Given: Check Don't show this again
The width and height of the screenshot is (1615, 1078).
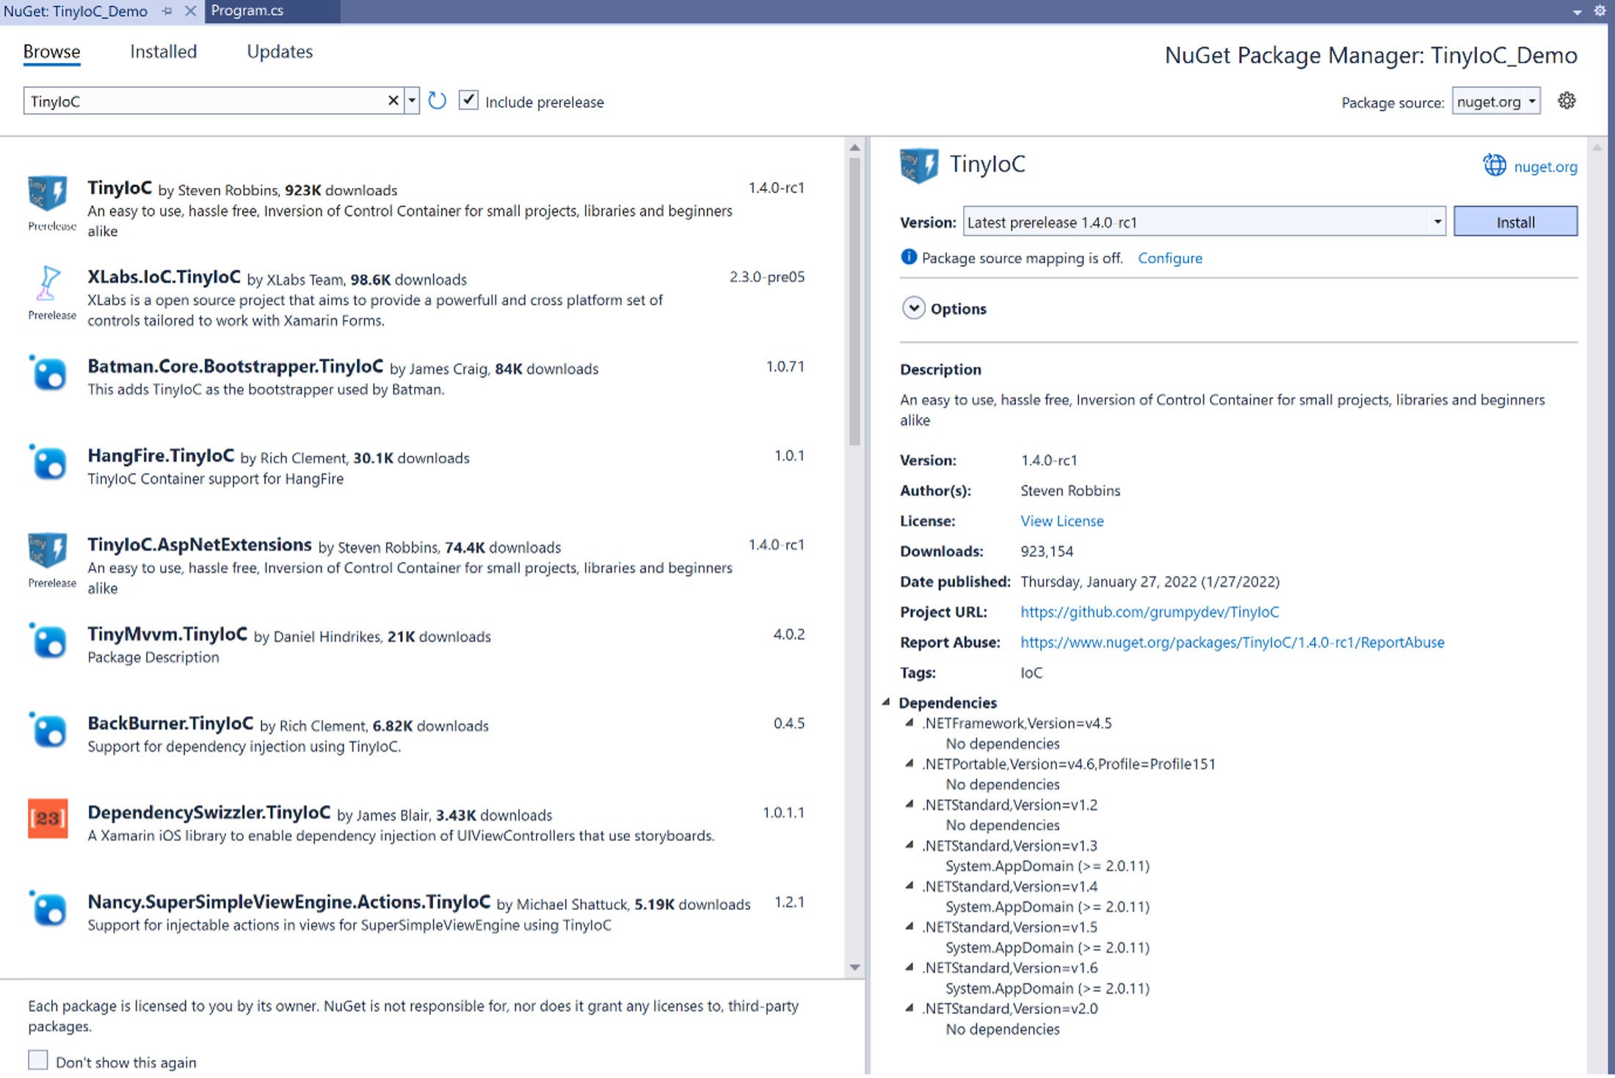Looking at the screenshot, I should (38, 1060).
